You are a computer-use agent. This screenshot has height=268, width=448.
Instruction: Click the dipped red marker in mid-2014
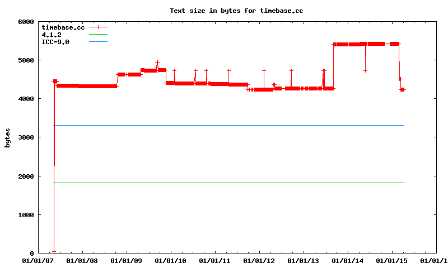click(x=366, y=71)
